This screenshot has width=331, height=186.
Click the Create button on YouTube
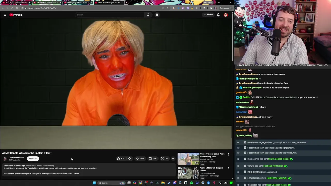click(208, 15)
